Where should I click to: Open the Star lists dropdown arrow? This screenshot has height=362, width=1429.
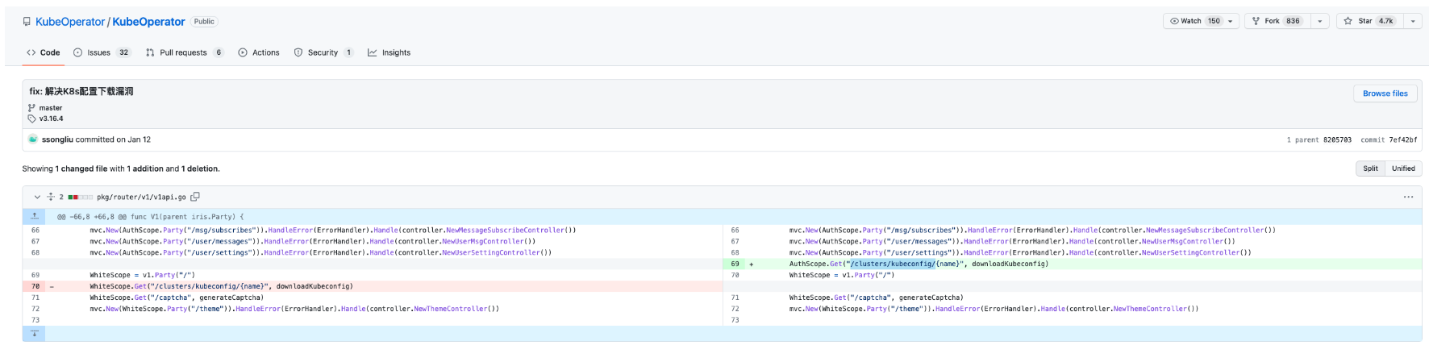pyautogui.click(x=1412, y=21)
